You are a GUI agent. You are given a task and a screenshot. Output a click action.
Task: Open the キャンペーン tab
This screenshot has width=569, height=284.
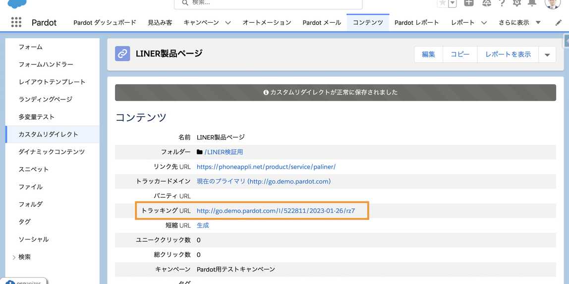(201, 22)
